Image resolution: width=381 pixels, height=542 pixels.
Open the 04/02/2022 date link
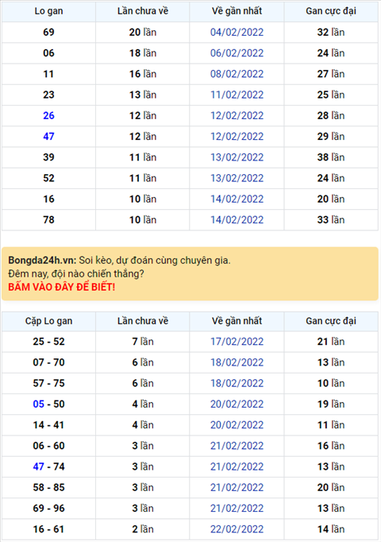coord(237,32)
